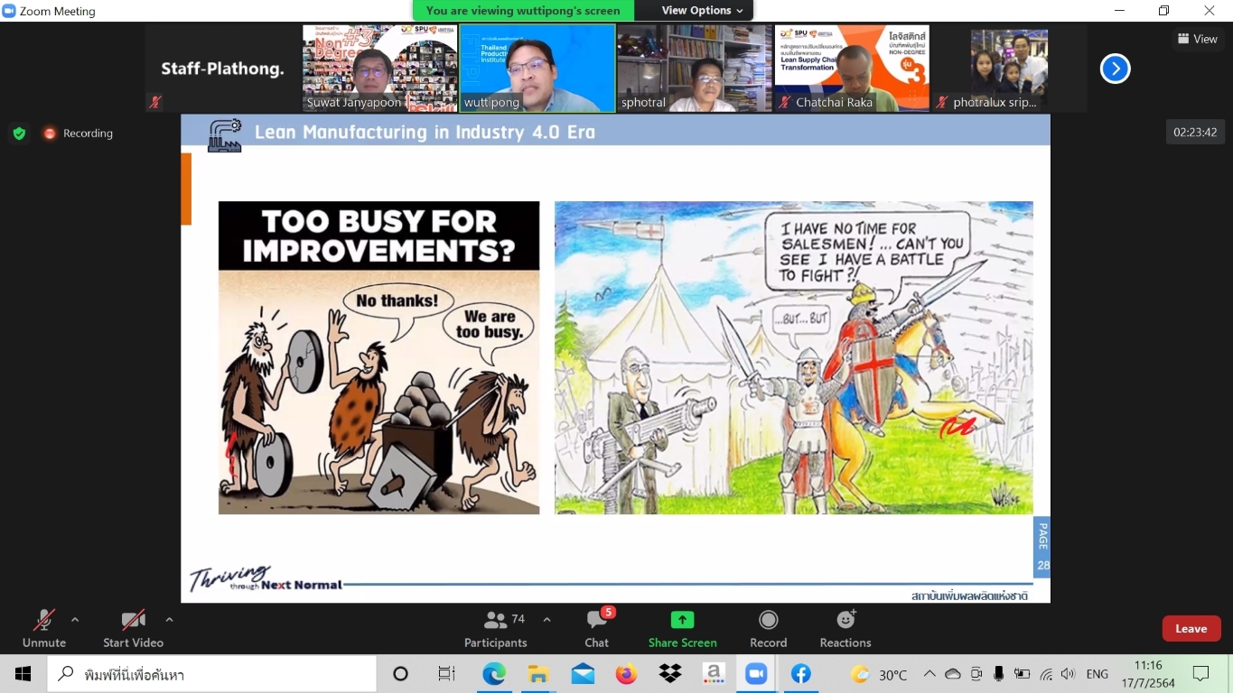Select Staff-Plathong participant tile
This screenshot has height=693, width=1233.
coord(222,69)
